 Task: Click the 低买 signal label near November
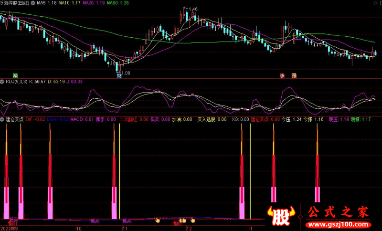(127, 221)
